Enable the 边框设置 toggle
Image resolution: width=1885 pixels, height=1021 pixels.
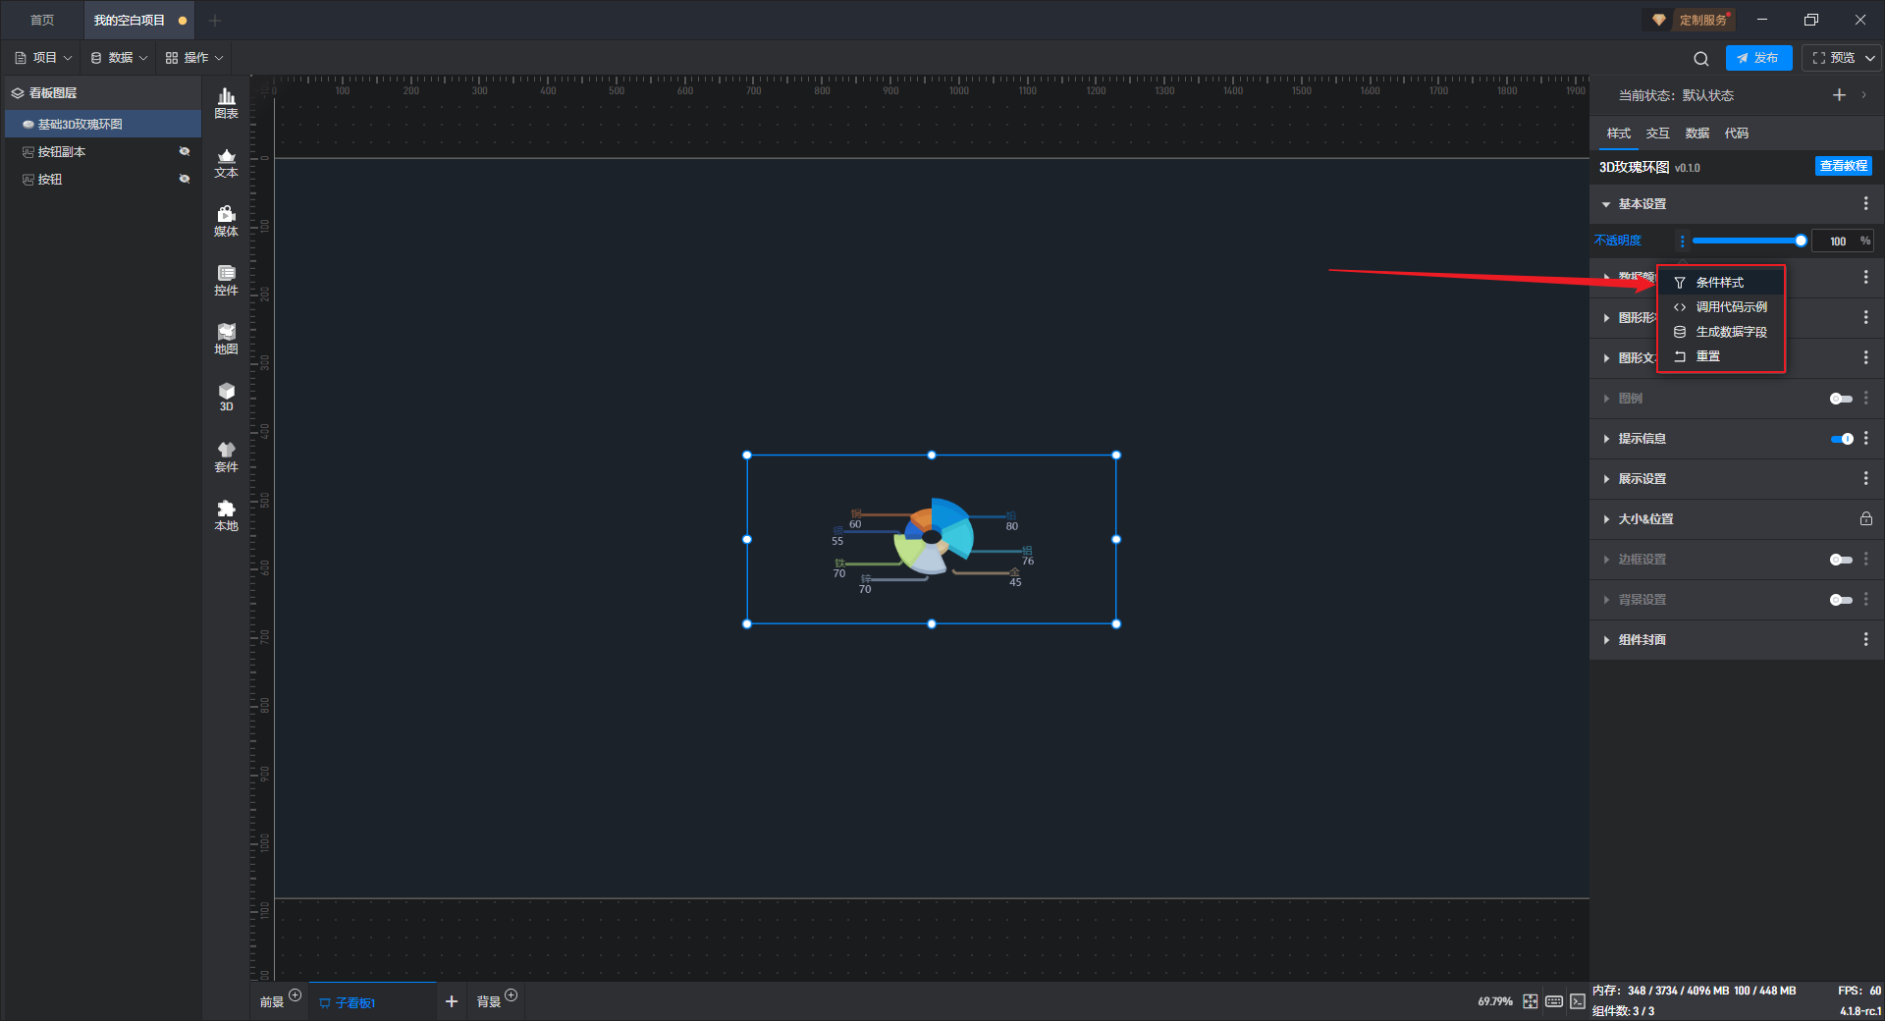pyautogui.click(x=1841, y=560)
